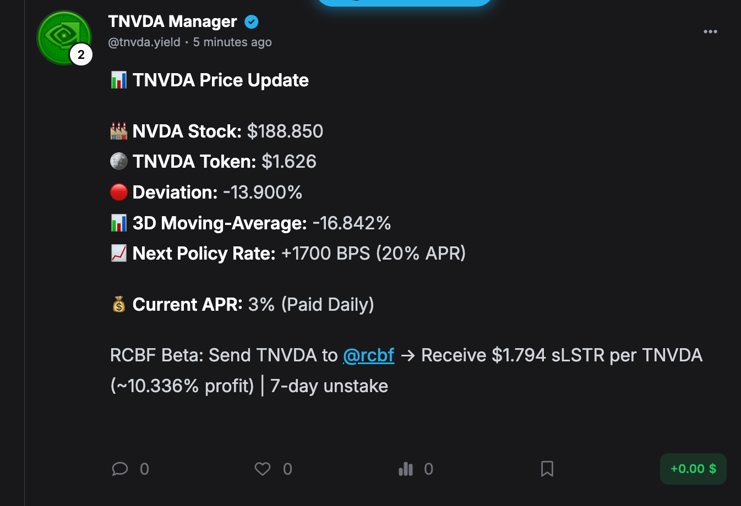Screen dimensions: 741x506
Task: Bookmark the TNVDA Price Update post
Action: pos(547,469)
